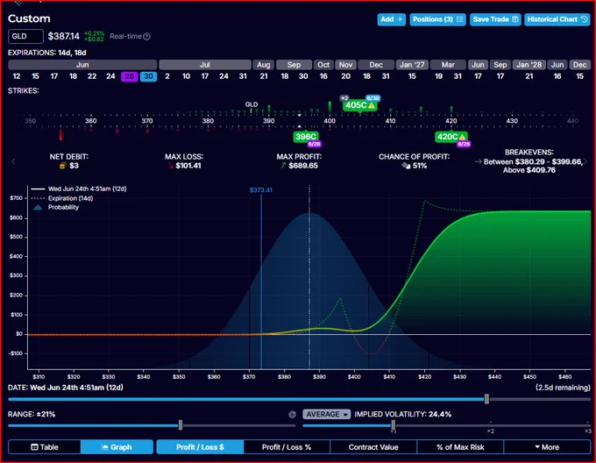Click the $373.41 chart price marker
This screenshot has height=463, width=596.
[261, 190]
